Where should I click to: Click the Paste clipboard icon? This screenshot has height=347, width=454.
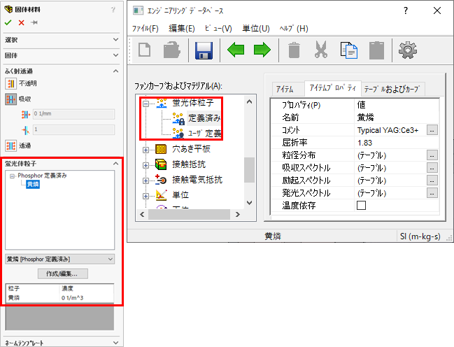point(376,50)
